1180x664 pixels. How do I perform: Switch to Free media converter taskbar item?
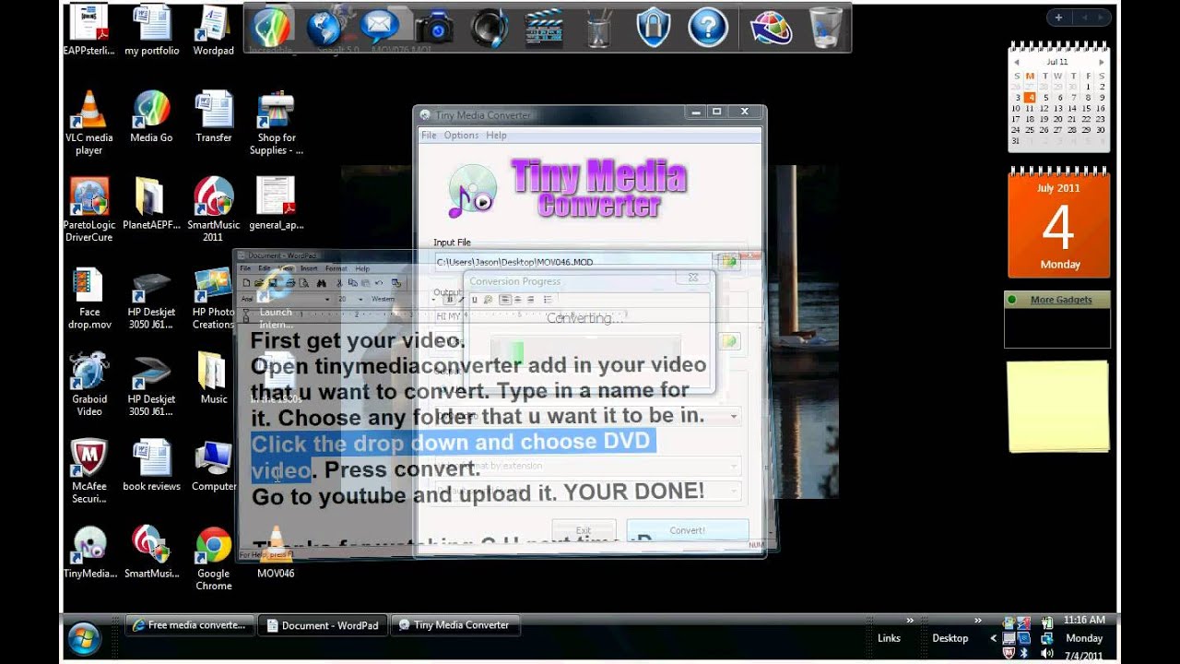tap(190, 625)
